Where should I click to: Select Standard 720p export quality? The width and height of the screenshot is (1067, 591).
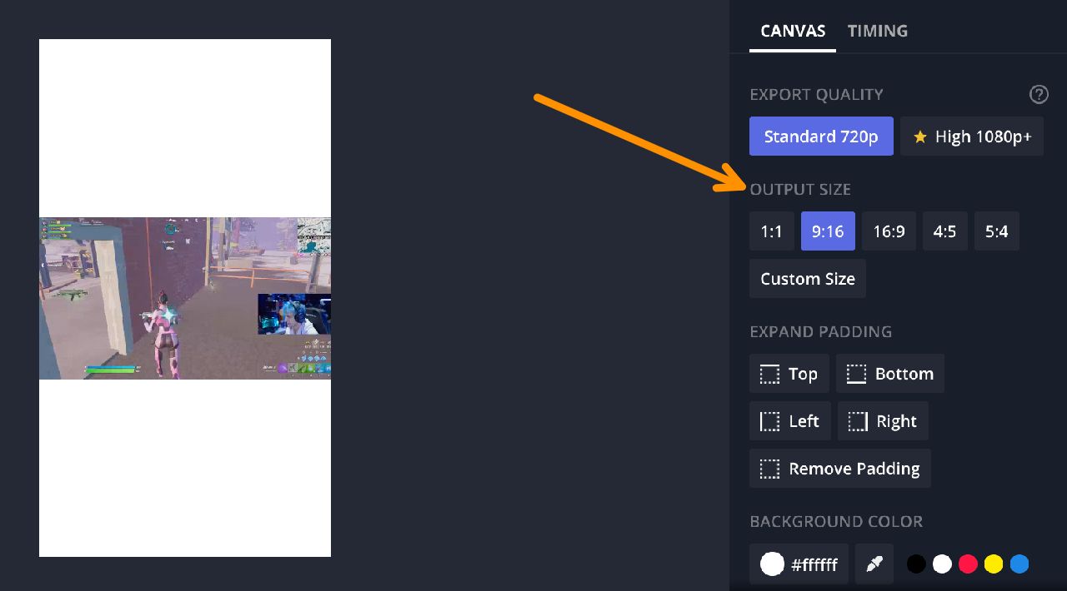[x=820, y=137]
